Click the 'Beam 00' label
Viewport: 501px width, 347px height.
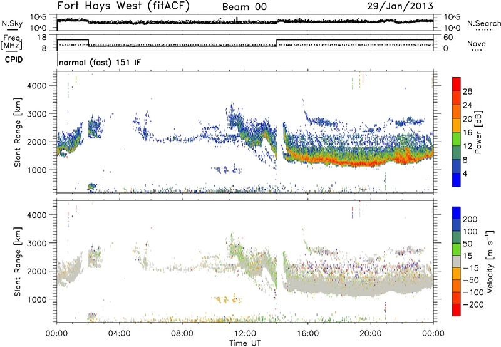[x=244, y=7]
